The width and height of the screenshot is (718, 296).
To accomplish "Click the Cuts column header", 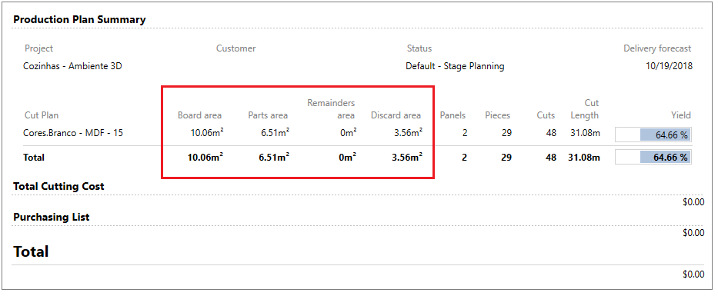I will coord(546,115).
